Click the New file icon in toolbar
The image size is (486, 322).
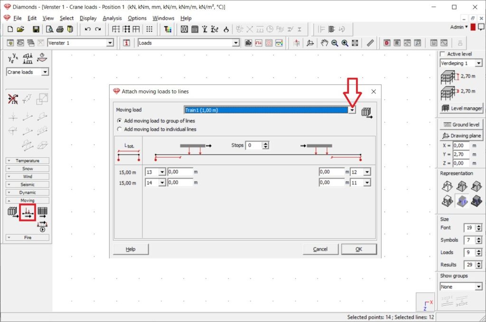10,29
